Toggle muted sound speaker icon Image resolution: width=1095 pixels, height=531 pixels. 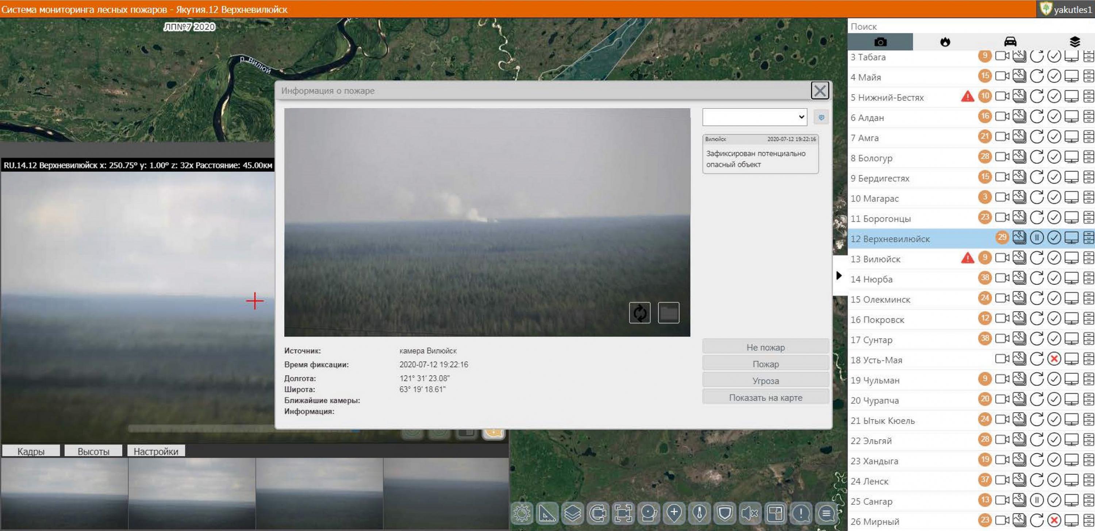(750, 513)
